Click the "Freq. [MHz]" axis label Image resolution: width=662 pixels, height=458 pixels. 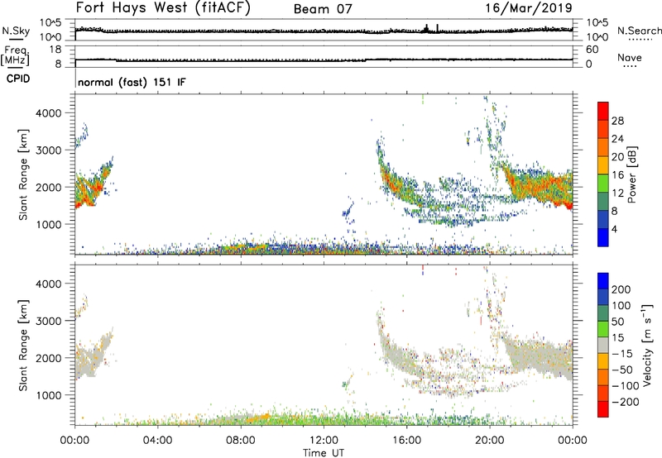[15, 55]
